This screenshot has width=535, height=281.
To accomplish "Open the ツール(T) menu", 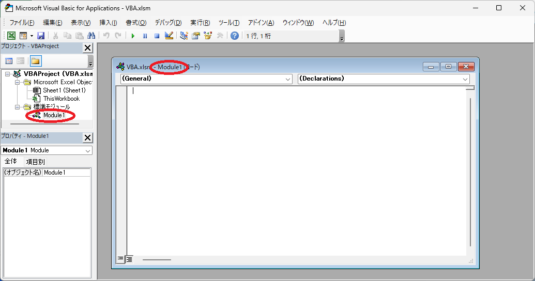I will (229, 23).
